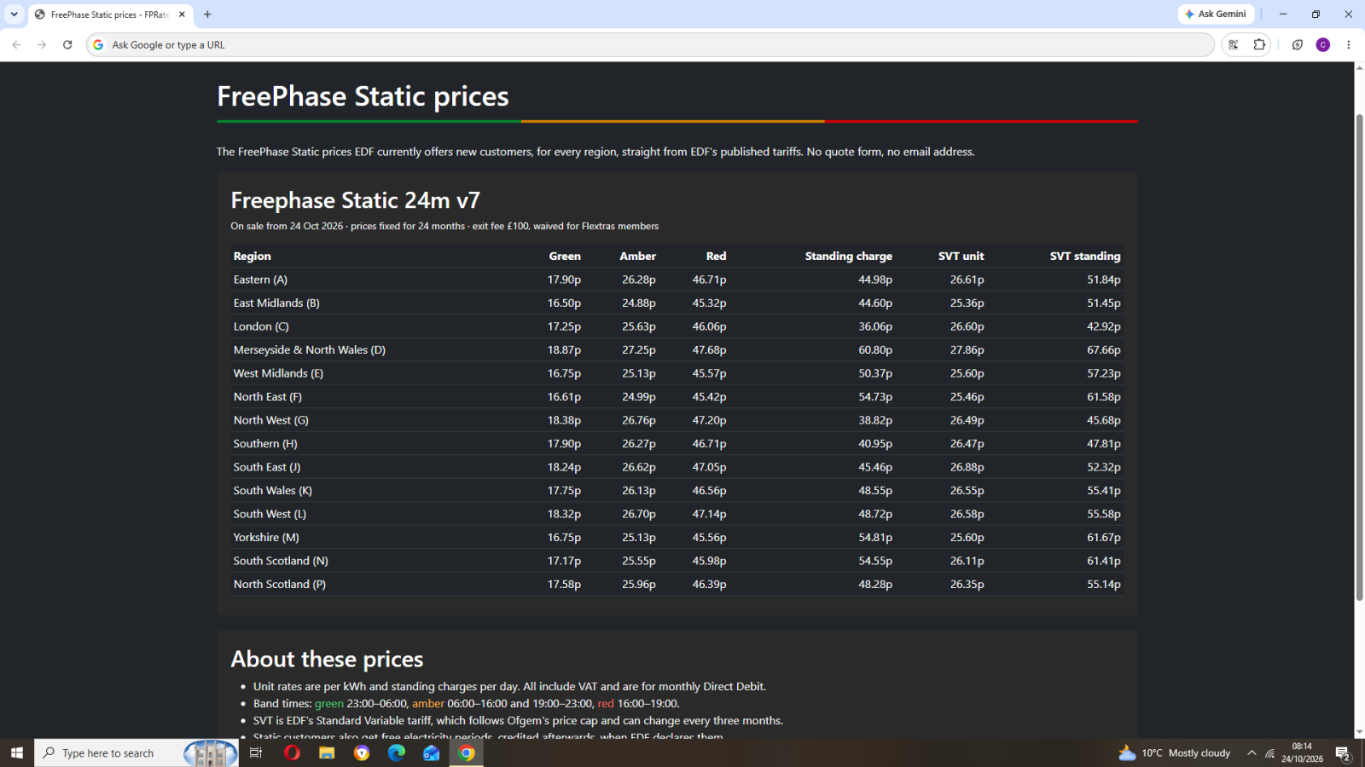Open File Explorer from the taskbar

coord(327,753)
